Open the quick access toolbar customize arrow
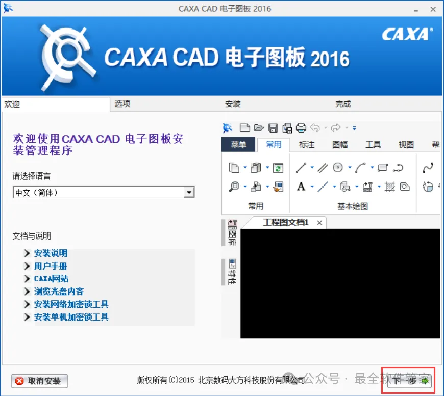This screenshot has width=444, height=396. pyautogui.click(x=354, y=128)
